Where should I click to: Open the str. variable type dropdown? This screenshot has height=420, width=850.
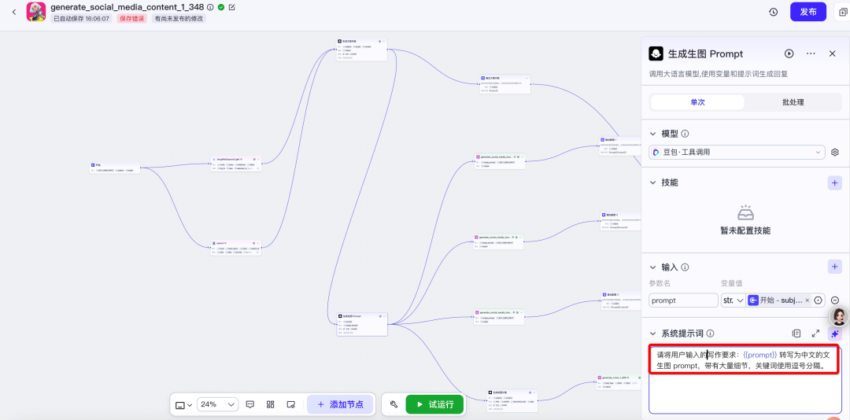(x=733, y=300)
